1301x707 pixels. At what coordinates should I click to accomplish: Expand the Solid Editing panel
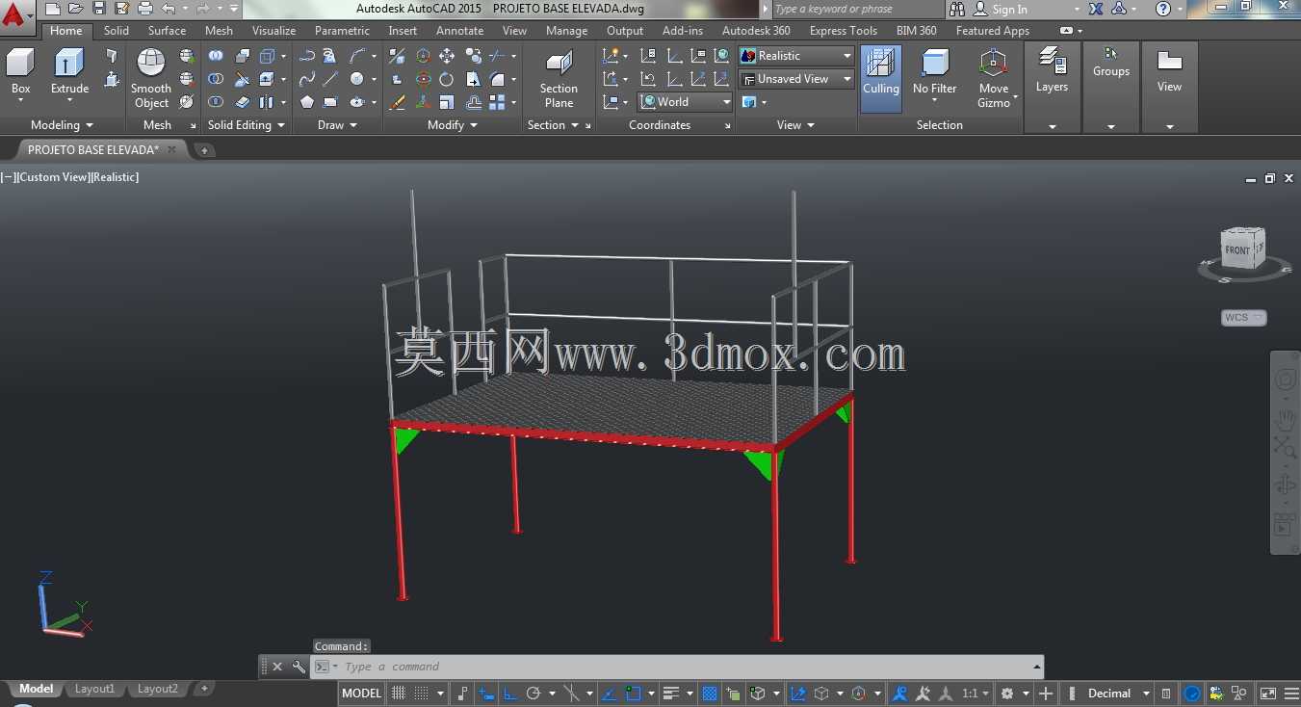pyautogui.click(x=247, y=125)
